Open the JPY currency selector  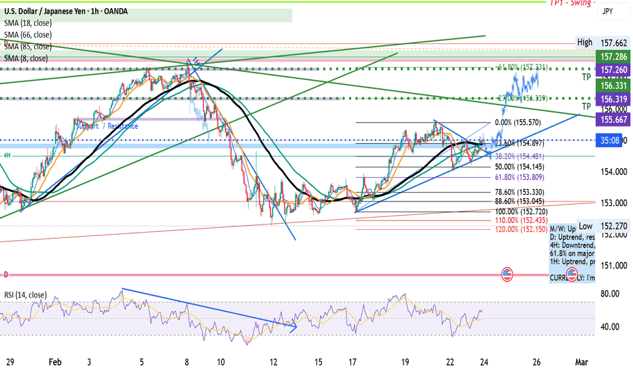click(607, 12)
